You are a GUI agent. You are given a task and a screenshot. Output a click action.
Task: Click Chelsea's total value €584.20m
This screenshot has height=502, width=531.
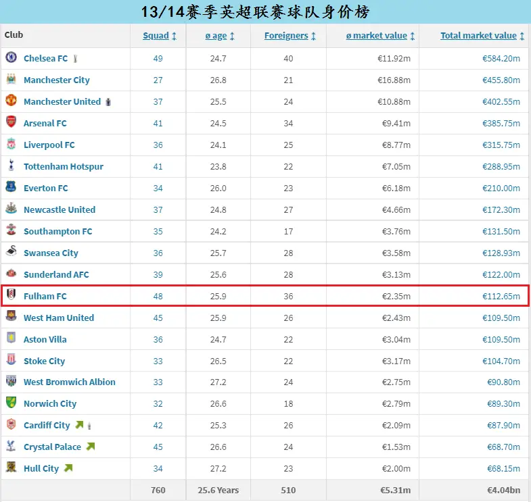(501, 59)
